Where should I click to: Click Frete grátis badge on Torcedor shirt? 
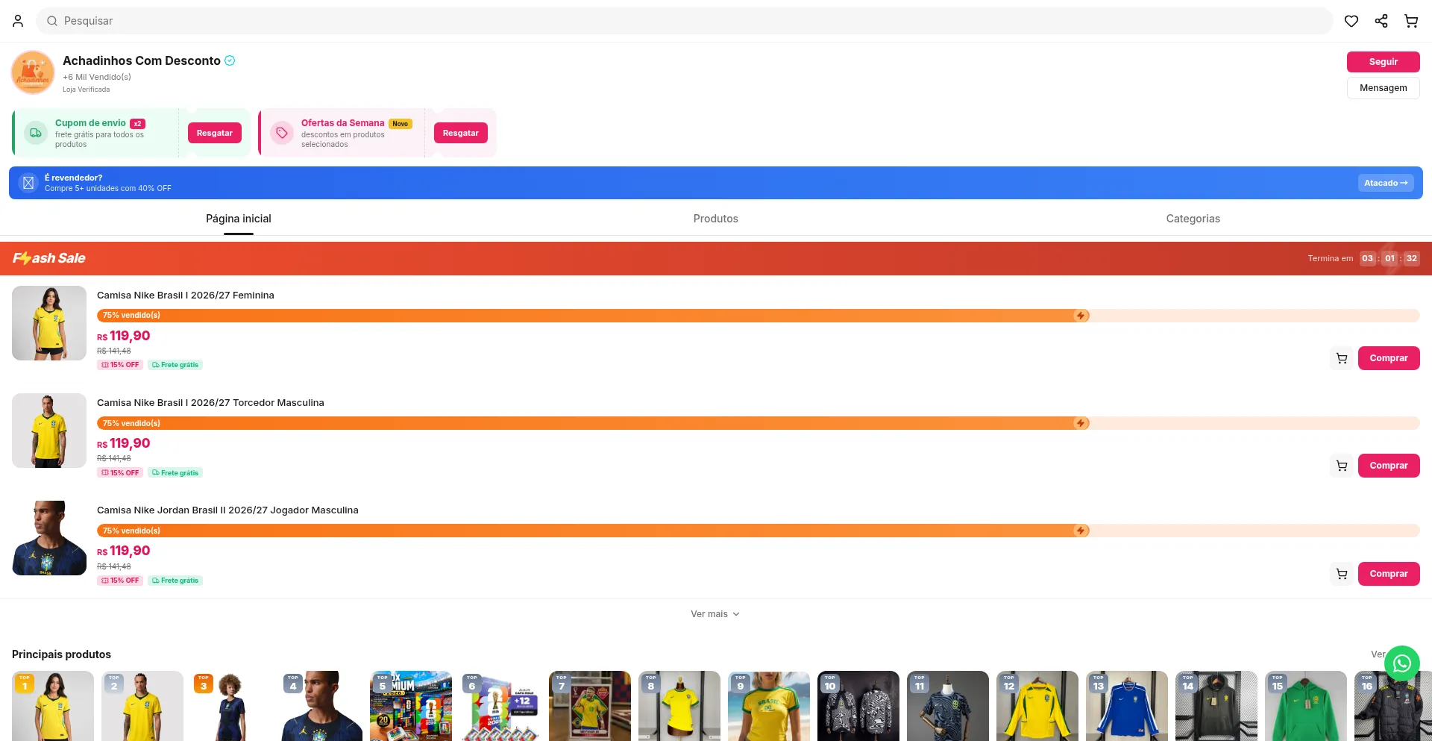pos(175,473)
